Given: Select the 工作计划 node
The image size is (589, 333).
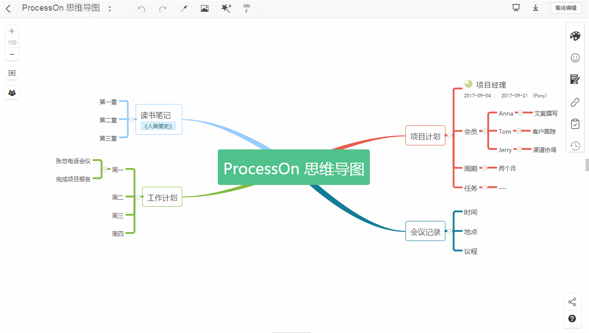Looking at the screenshot, I should 162,197.
